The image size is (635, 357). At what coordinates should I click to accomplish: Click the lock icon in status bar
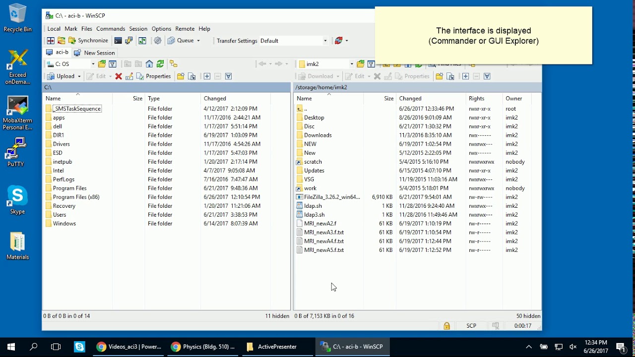[x=446, y=326]
